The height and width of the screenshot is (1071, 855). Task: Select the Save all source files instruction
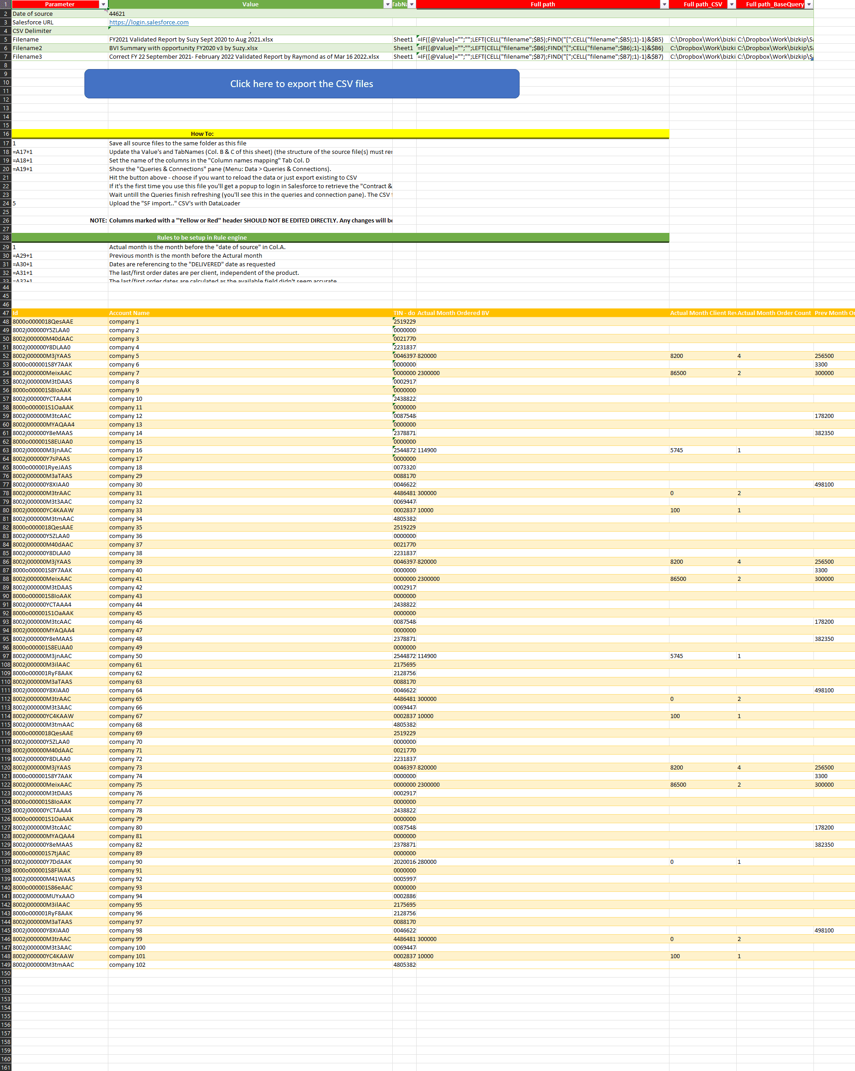point(251,143)
